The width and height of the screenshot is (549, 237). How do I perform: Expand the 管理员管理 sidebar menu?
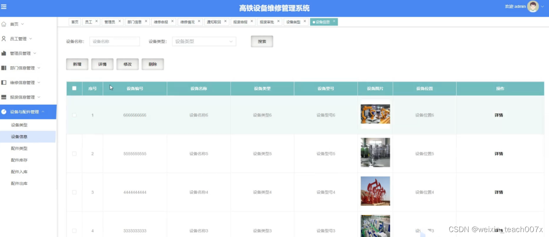35,53
